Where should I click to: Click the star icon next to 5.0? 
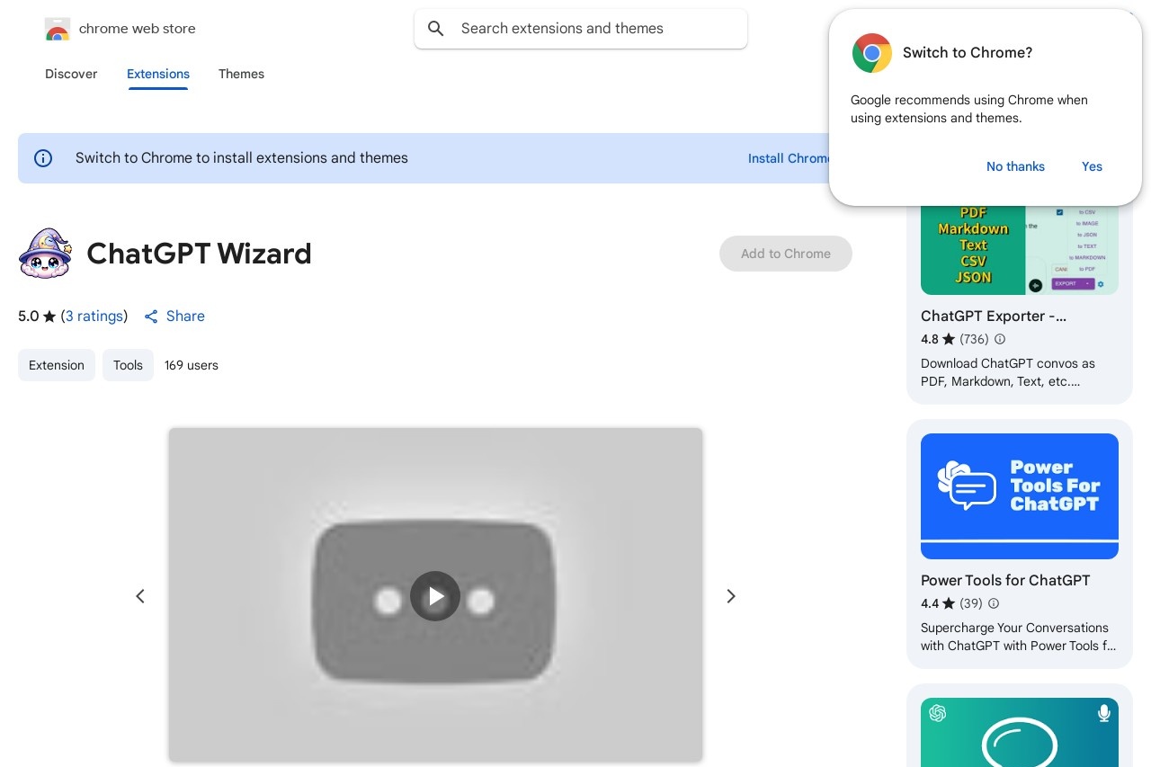pyautogui.click(x=49, y=317)
